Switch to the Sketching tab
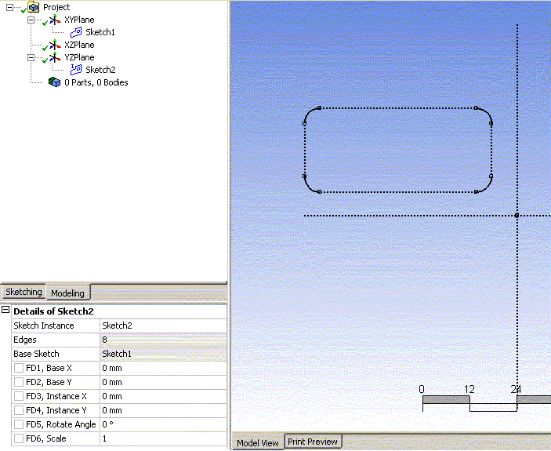The height and width of the screenshot is (451, 551). pos(24,292)
